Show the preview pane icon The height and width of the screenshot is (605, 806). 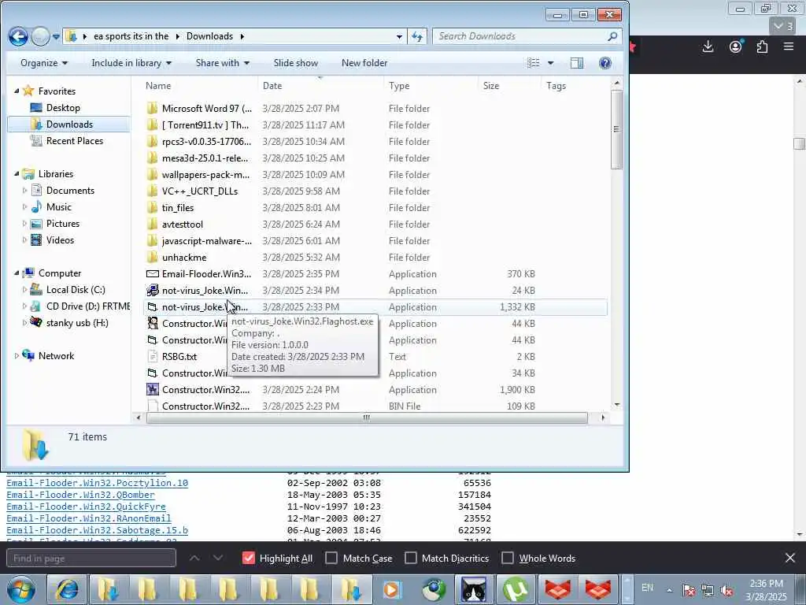pyautogui.click(x=577, y=63)
